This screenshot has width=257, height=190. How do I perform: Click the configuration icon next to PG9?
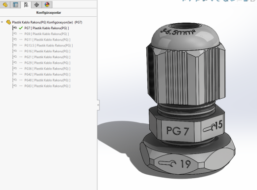point(15,34)
